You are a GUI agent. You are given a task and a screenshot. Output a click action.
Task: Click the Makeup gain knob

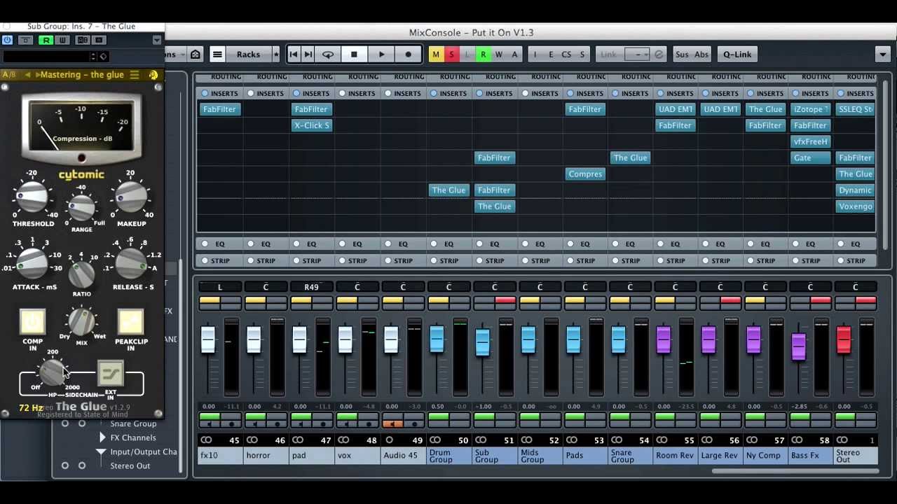tap(131, 197)
